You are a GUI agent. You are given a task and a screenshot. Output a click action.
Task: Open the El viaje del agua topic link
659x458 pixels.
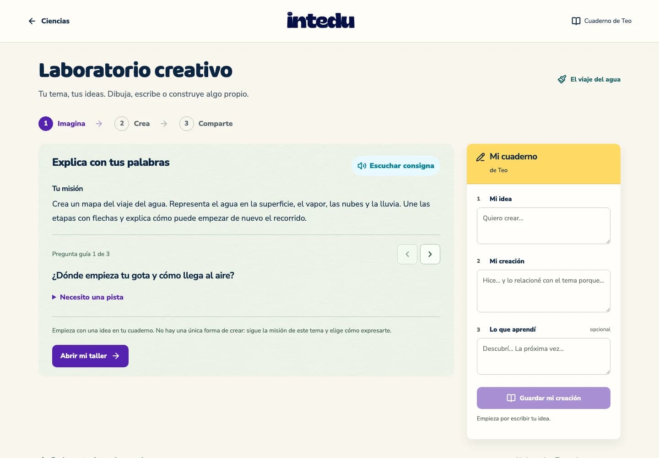coord(589,79)
